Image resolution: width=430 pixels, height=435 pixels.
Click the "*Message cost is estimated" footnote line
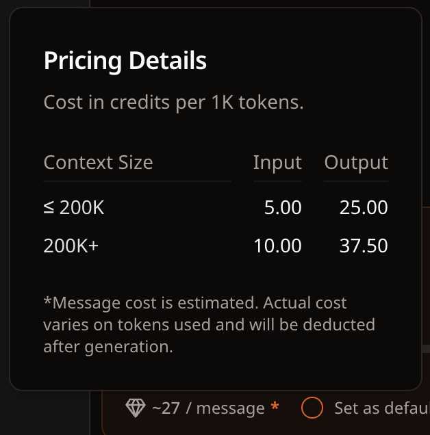[194, 302]
